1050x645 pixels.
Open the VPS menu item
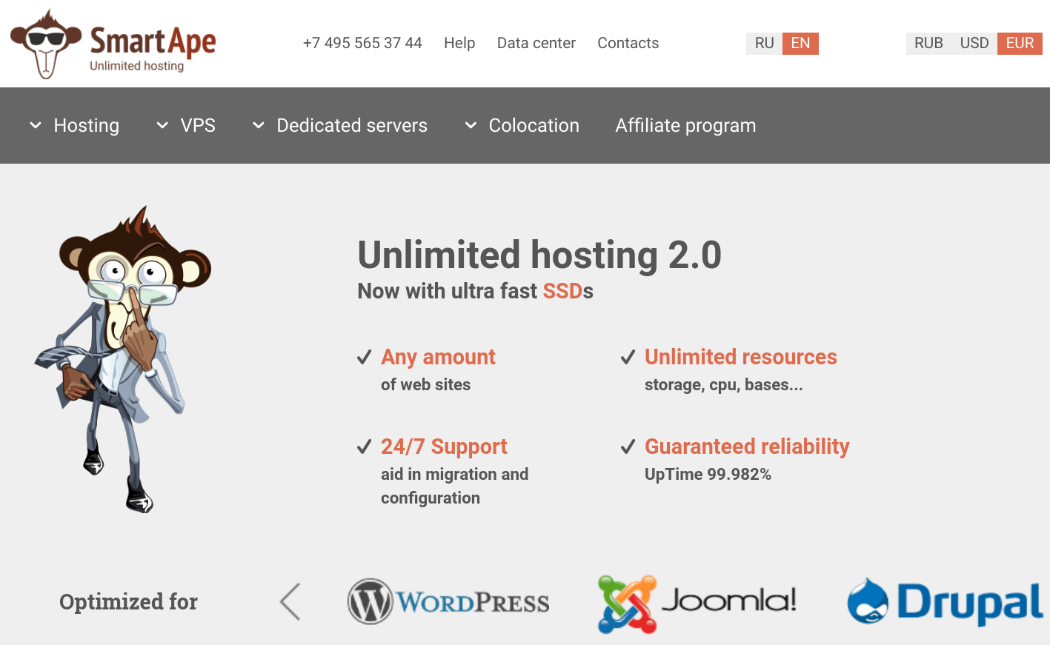click(x=198, y=125)
